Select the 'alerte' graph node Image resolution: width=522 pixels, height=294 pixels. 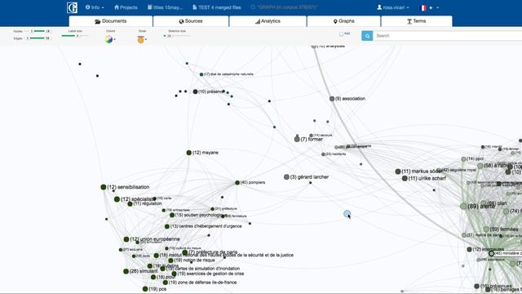pos(463,207)
